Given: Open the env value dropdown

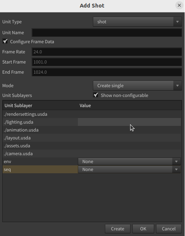Looking at the screenshot, I should 129,162.
